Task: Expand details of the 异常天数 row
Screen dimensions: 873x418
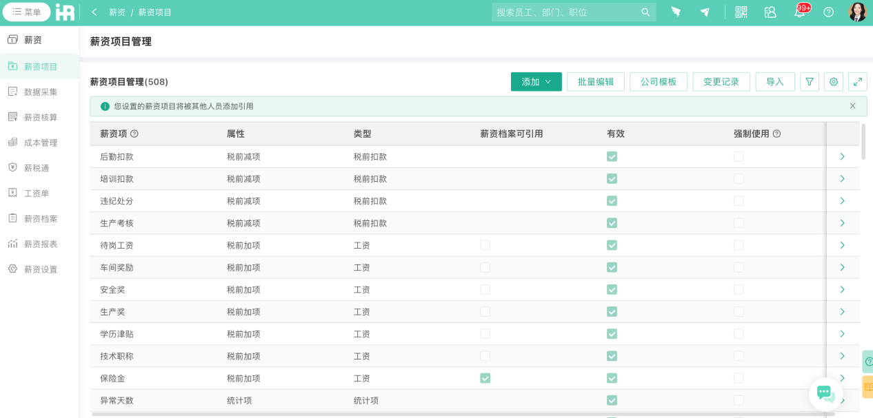Action: [x=843, y=400]
